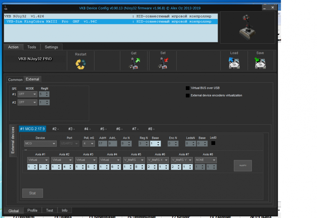Expand the Axis #5 V_MaRS dropdown

[134, 160]
